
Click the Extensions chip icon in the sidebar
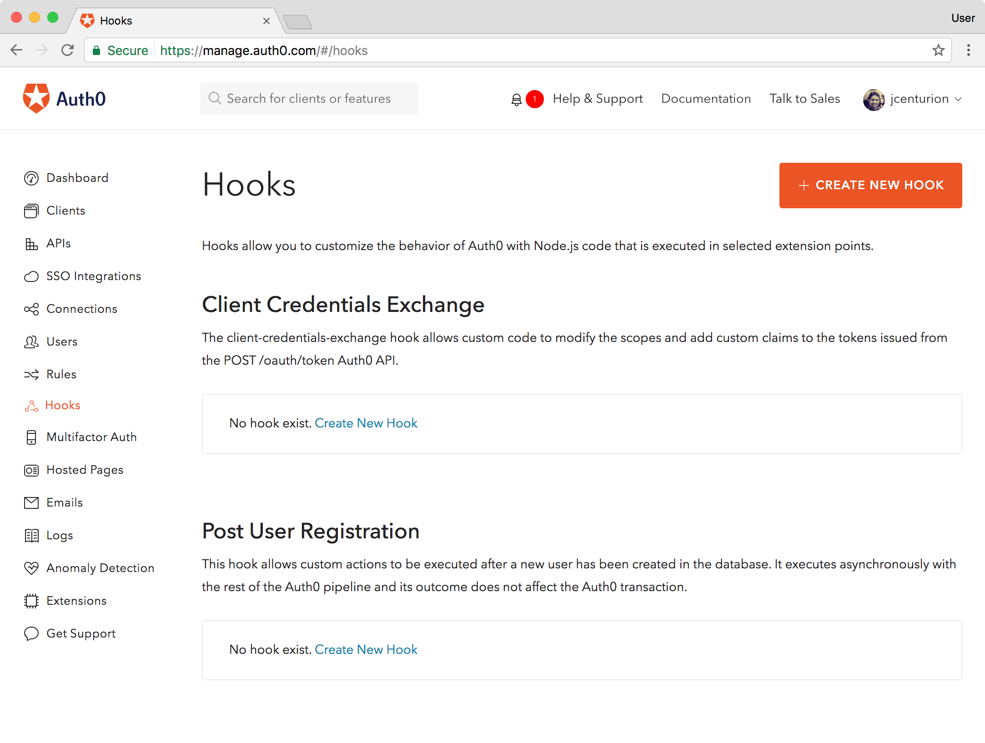(31, 601)
